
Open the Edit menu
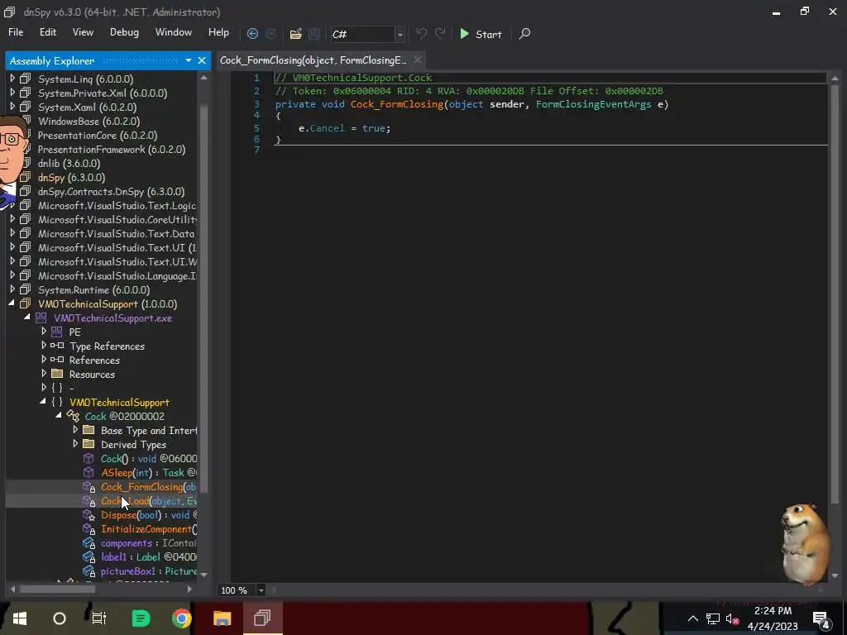click(47, 32)
